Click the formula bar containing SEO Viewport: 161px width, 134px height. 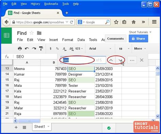(x=35, y=57)
